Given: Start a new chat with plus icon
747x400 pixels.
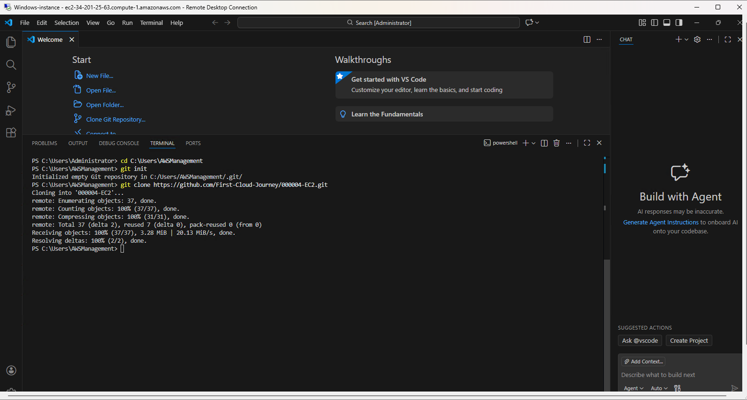Looking at the screenshot, I should (678, 39).
